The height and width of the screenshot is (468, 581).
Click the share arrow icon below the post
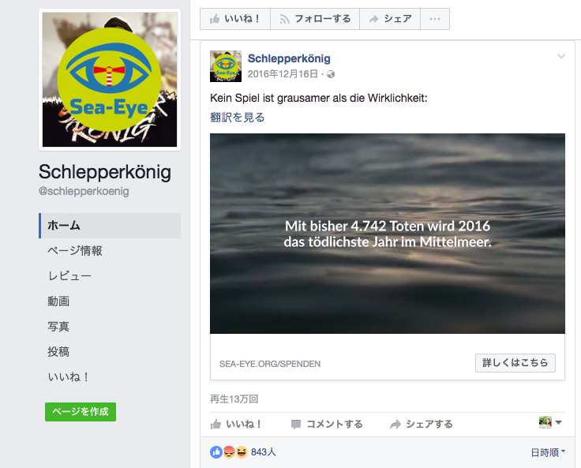click(x=395, y=425)
